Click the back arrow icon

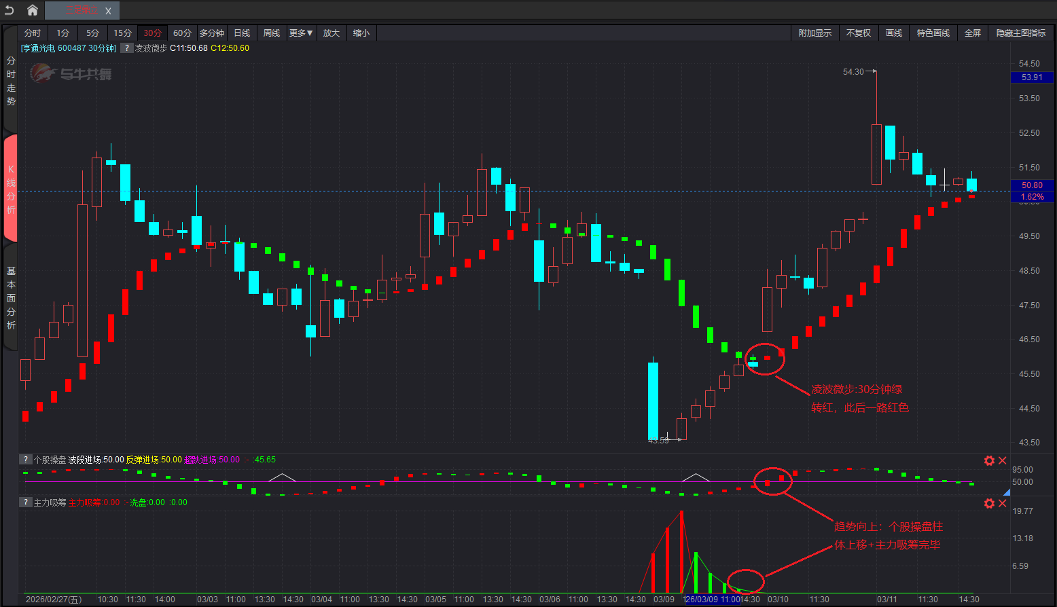click(10, 10)
